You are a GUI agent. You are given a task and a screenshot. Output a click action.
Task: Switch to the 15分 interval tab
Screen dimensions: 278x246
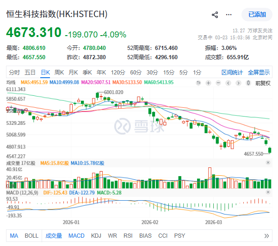169,73
